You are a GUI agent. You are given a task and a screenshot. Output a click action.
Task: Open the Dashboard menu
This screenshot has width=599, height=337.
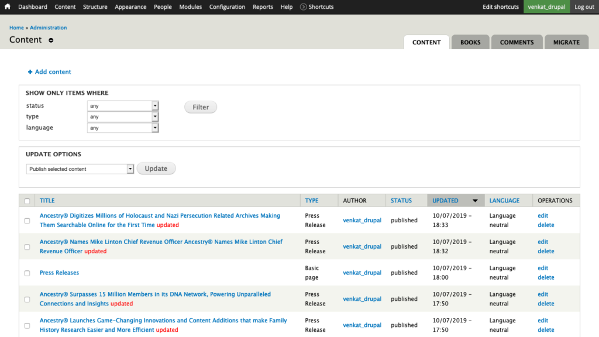tap(33, 7)
